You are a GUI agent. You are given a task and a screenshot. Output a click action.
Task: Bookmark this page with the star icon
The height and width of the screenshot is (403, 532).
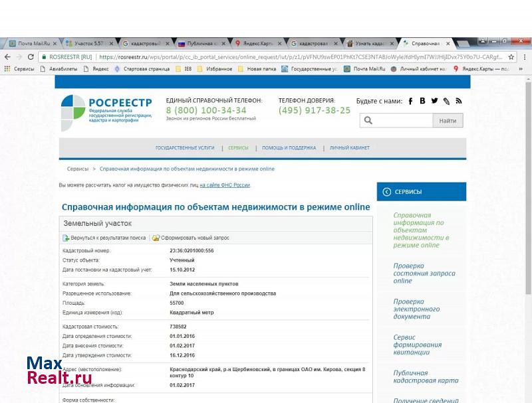pos(511,57)
